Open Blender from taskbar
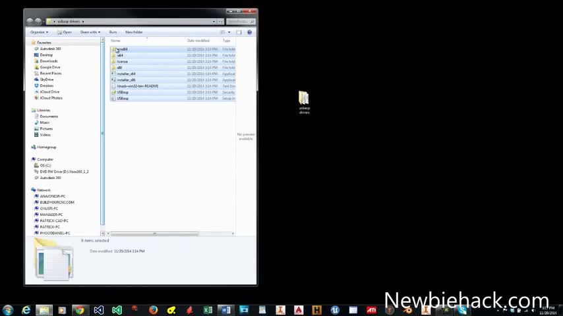563x316 pixels. point(407,310)
